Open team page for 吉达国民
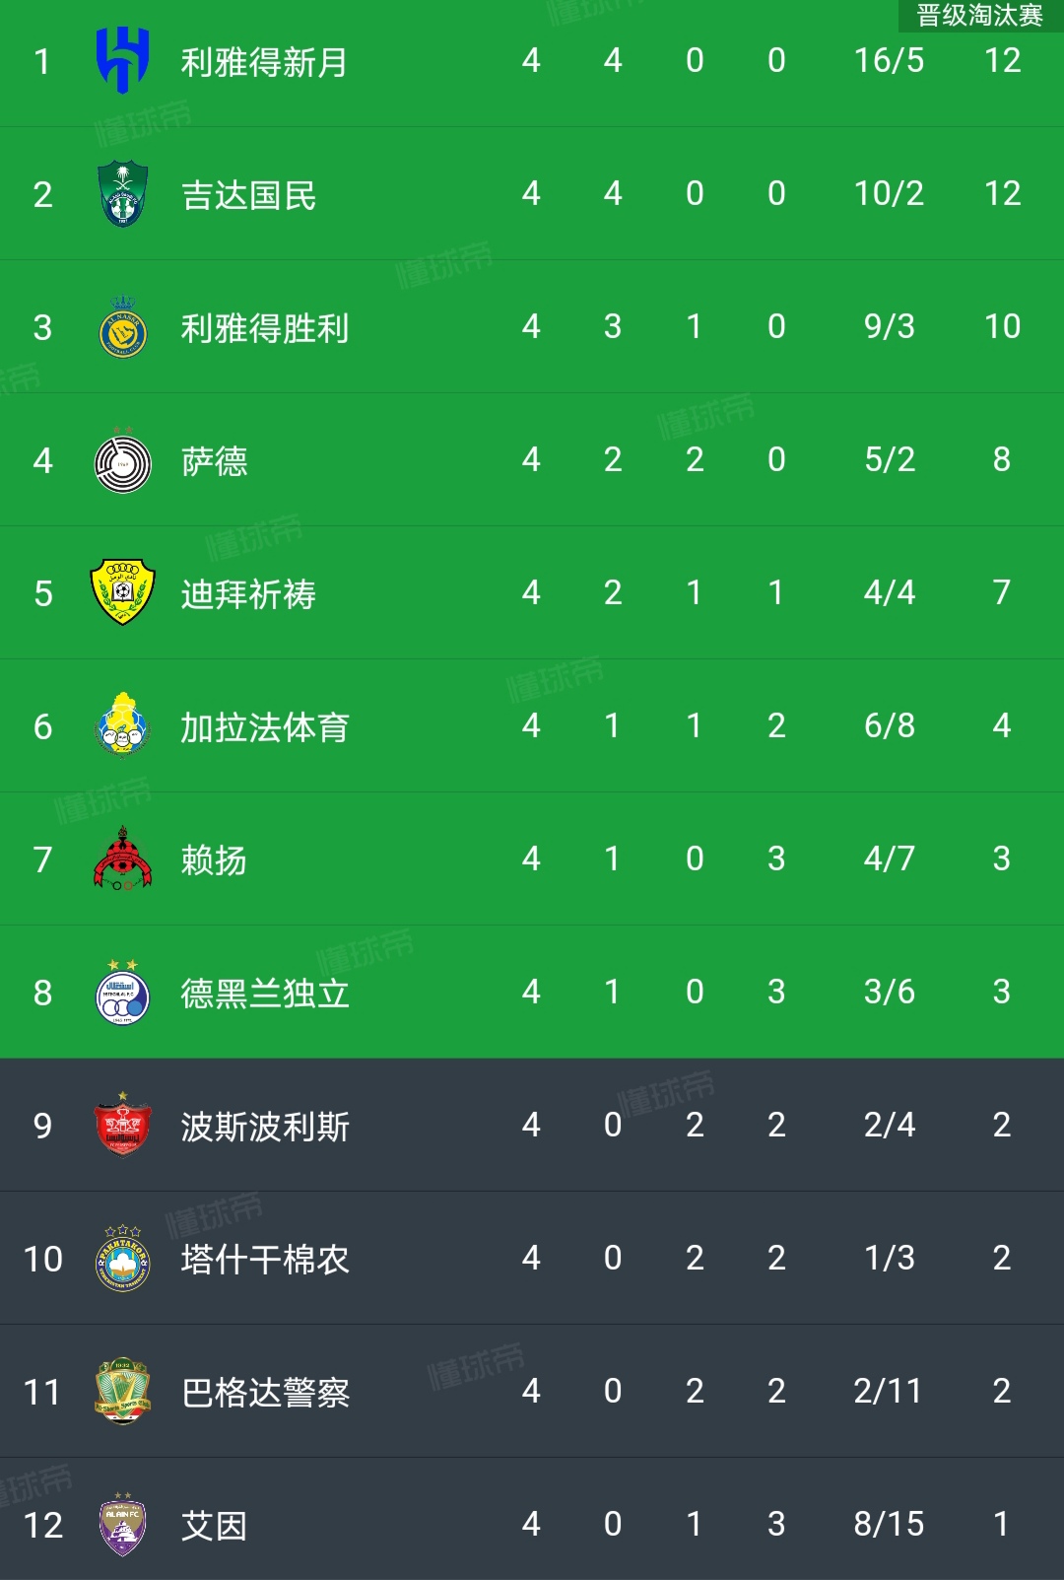 248,195
